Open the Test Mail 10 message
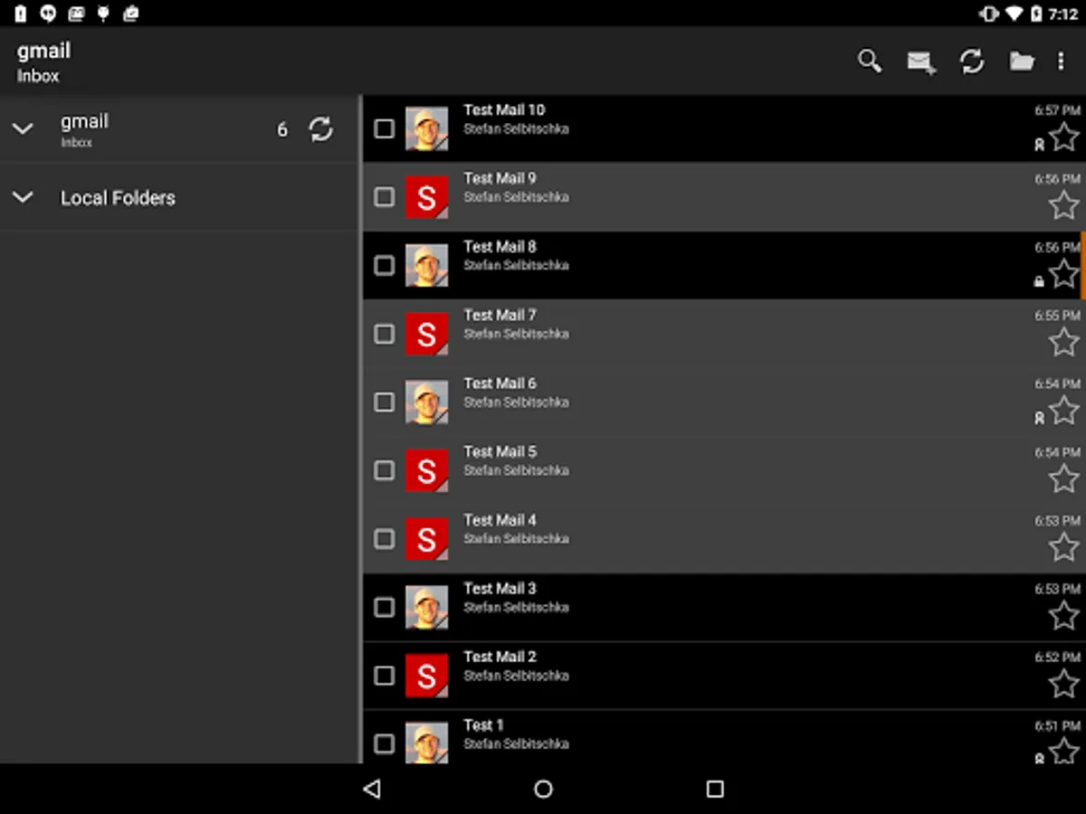Image resolution: width=1086 pixels, height=814 pixels. (x=724, y=128)
